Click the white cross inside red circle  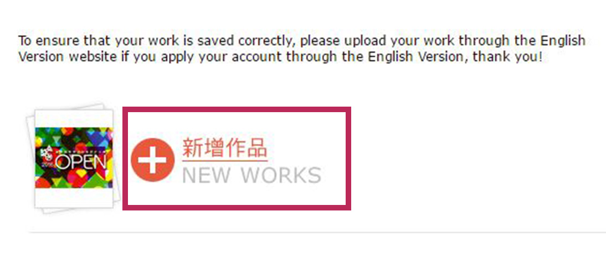[153, 160]
